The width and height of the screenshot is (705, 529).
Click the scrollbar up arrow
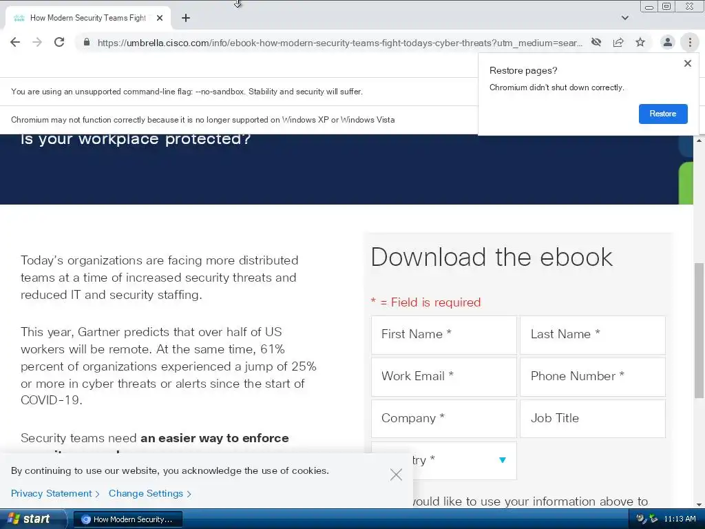(x=699, y=141)
